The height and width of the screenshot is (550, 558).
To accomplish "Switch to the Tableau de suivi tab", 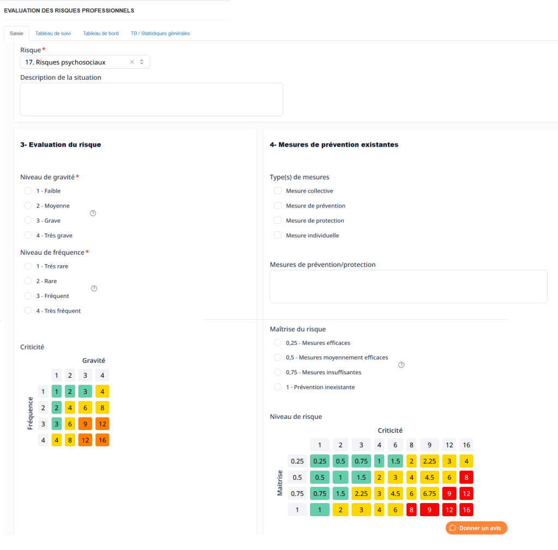I will (x=53, y=33).
